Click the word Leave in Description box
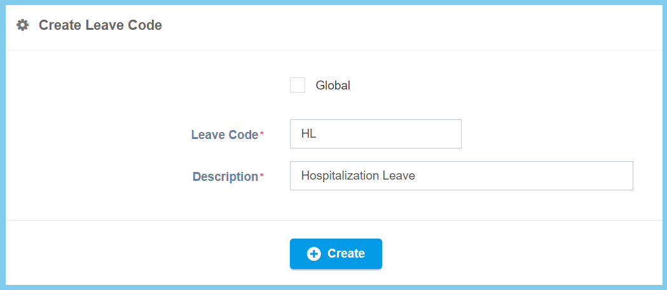The height and width of the screenshot is (290, 667). (399, 176)
